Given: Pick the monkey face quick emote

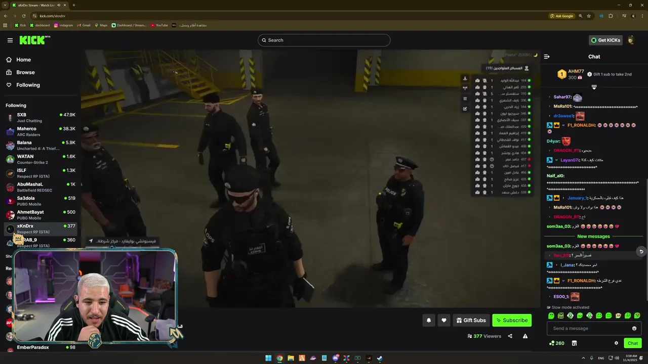Looking at the screenshot, I should point(618,315).
